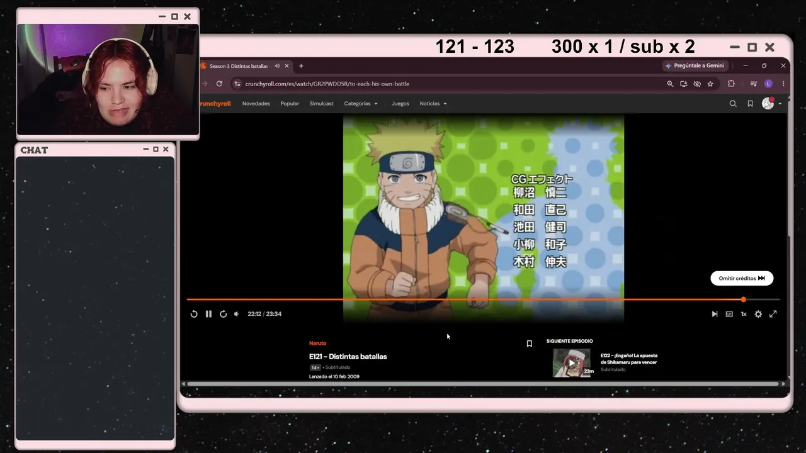Image resolution: width=806 pixels, height=453 pixels.
Task: Click the Crunchyroll logo
Action: [x=215, y=104]
